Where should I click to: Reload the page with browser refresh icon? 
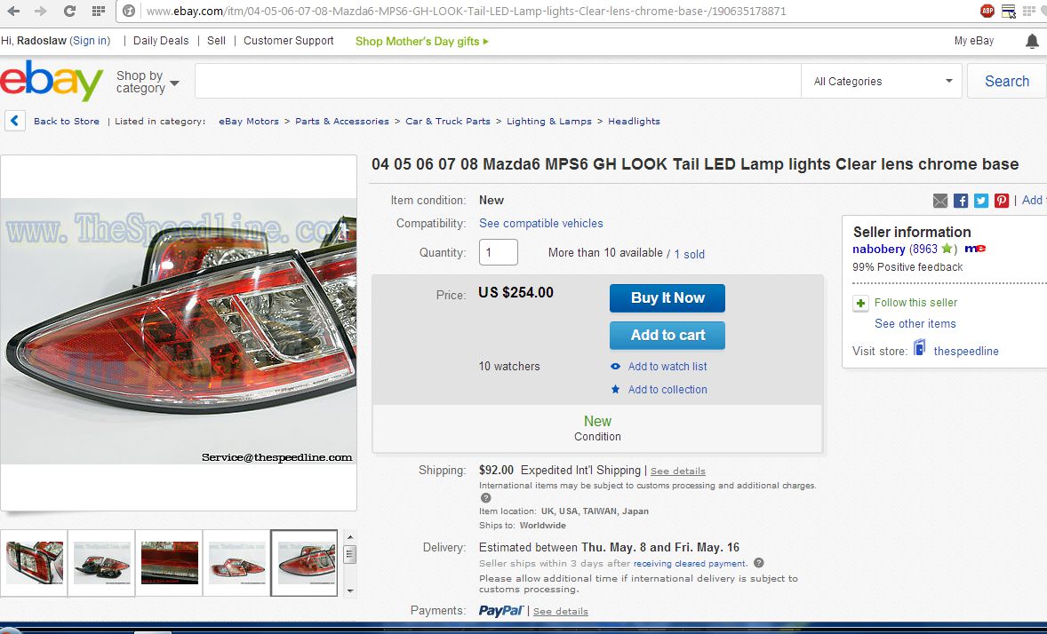pyautogui.click(x=69, y=12)
